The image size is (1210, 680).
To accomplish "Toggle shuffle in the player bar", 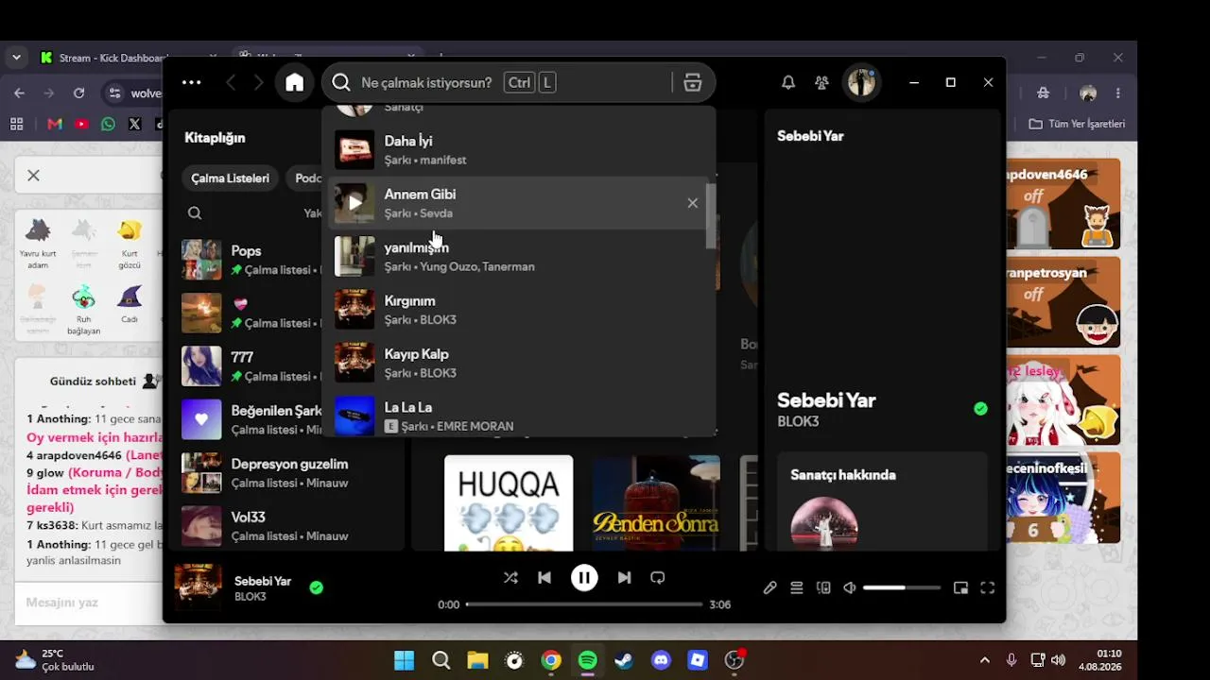I will coord(510,578).
